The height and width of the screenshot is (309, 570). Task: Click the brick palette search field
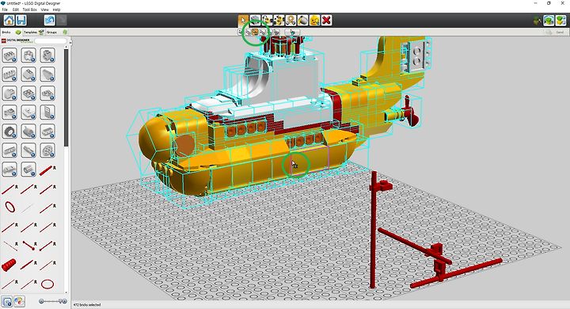(x=50, y=40)
